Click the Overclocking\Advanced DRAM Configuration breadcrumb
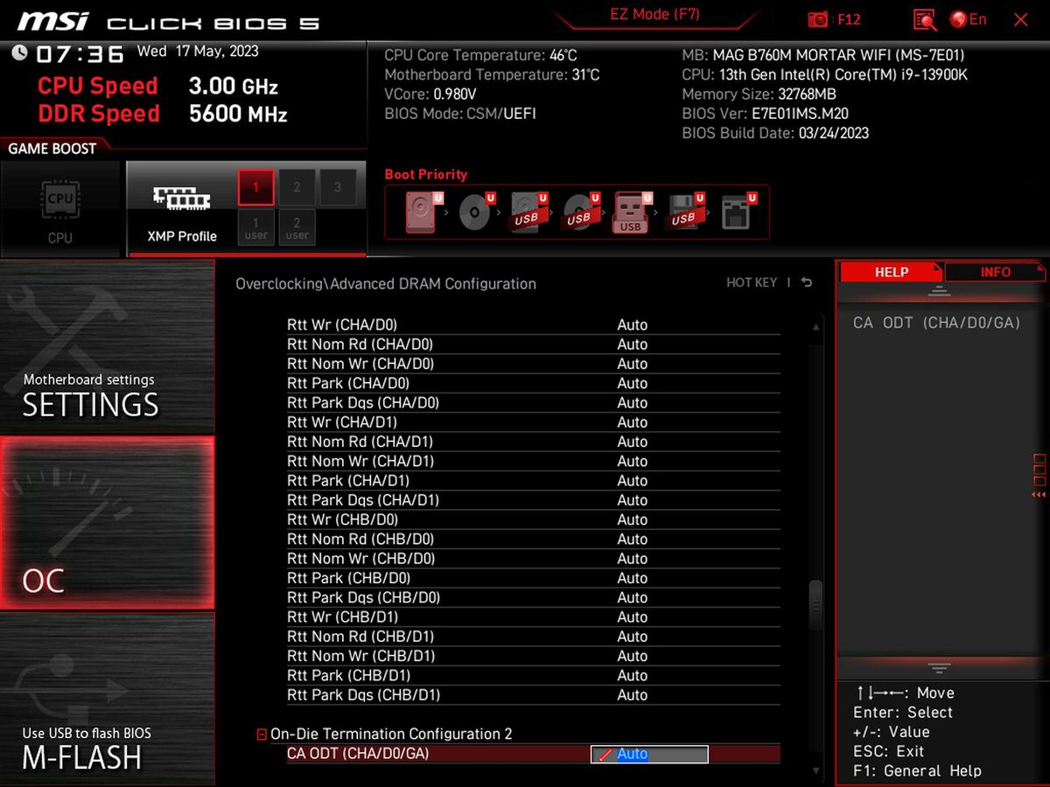 [386, 283]
